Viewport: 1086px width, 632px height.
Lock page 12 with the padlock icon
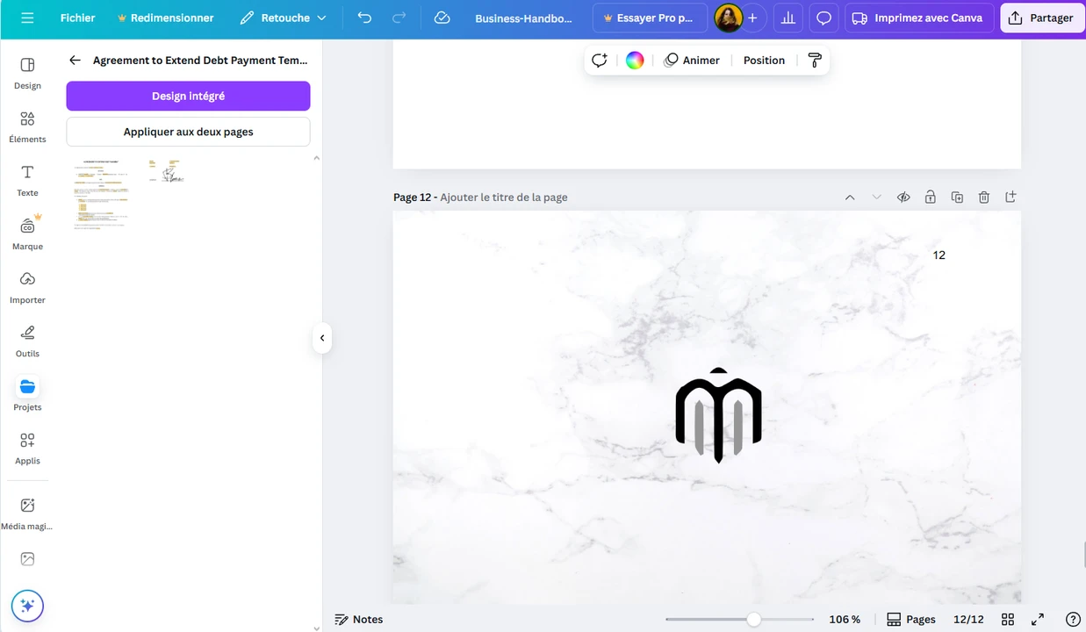[x=930, y=197]
